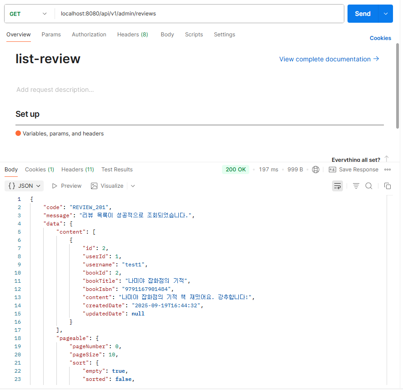Click the Send request button
The image size is (403, 390).
coord(363,14)
